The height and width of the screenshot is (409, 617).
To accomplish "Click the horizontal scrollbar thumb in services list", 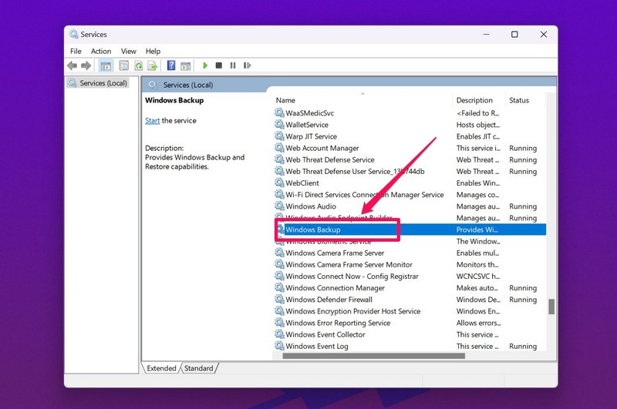I will pos(374,356).
